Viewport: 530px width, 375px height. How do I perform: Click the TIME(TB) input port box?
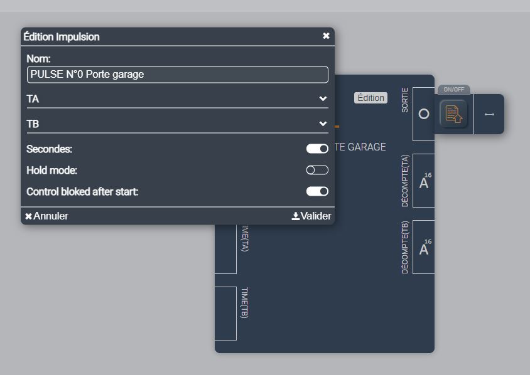[x=225, y=314]
